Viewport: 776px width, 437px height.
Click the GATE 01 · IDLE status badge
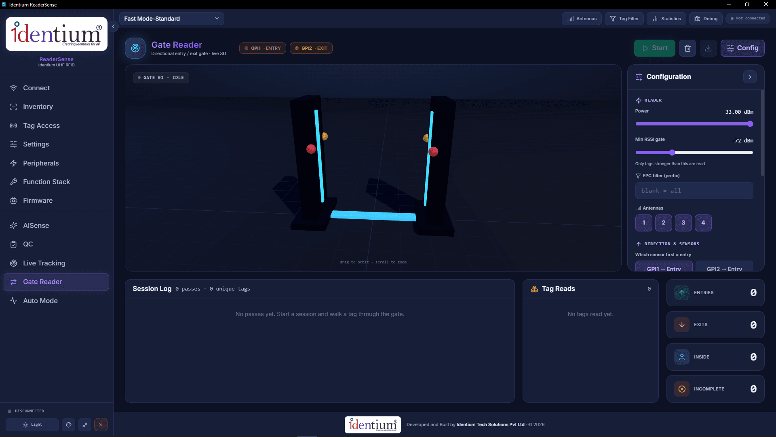[x=161, y=78]
